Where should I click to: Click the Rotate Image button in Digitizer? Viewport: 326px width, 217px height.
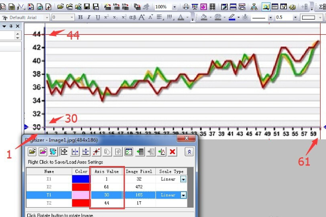point(53,152)
